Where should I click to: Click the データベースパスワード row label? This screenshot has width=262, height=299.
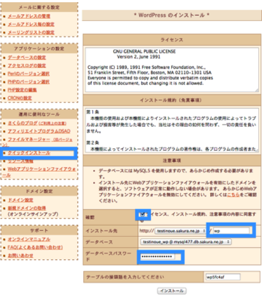(x=108, y=256)
